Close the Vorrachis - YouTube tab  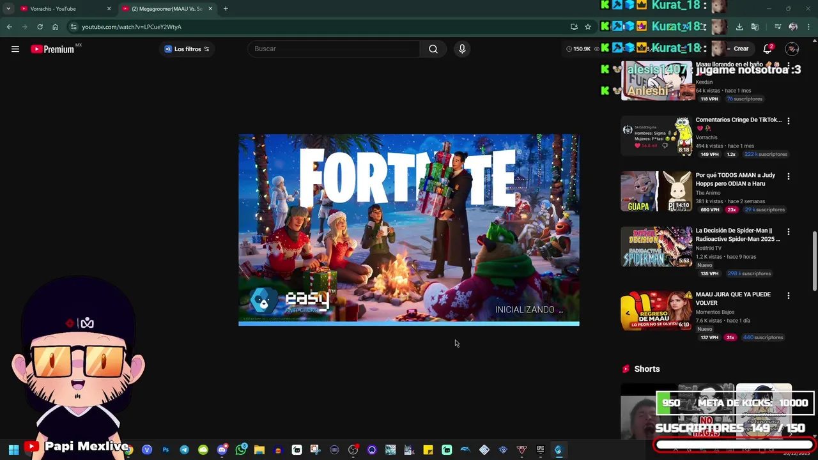coord(109,9)
